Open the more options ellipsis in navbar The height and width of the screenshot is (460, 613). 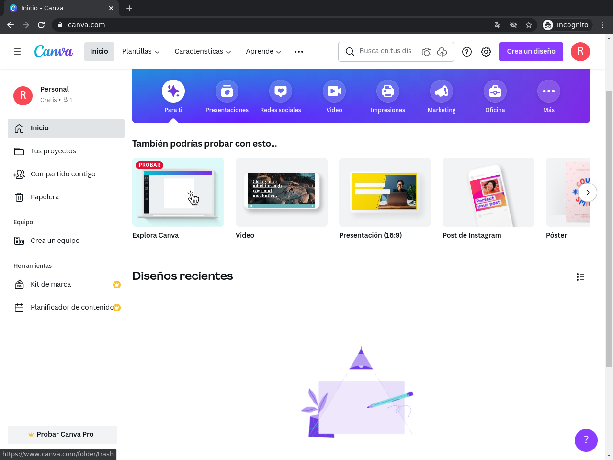coord(299,52)
